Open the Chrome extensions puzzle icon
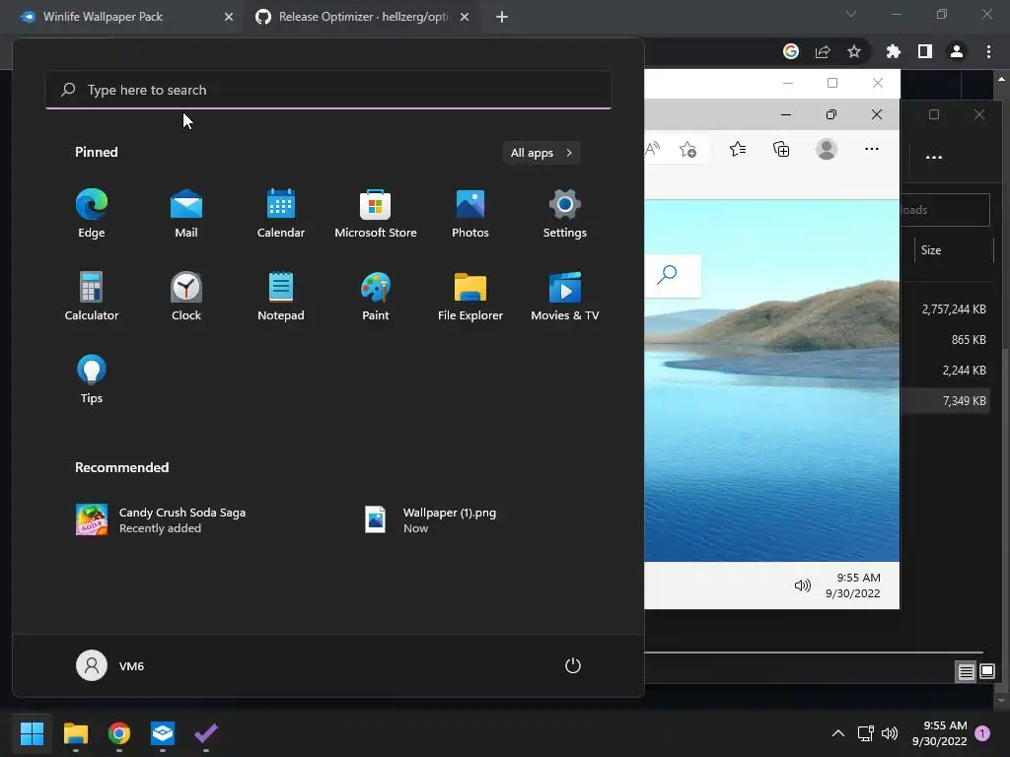 point(894,51)
